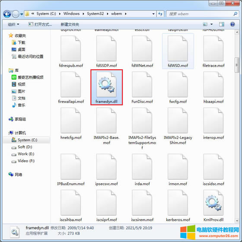Create a folder with 新建文件夹
The image size is (242, 242).
(70, 24)
